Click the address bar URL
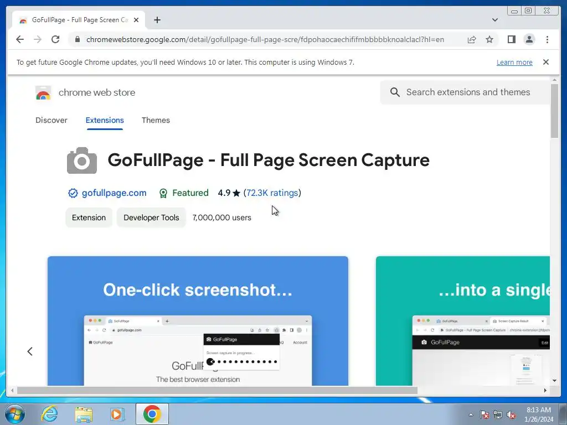567x425 pixels. tap(265, 39)
